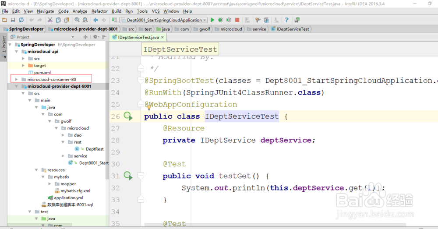The height and width of the screenshot is (229, 438).
Task: Click the Make Project build icon
Action: pyautogui.click(x=114, y=20)
